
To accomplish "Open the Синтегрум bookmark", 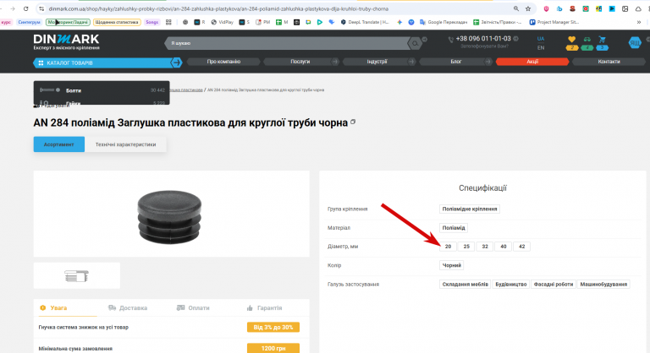I will coord(29,22).
